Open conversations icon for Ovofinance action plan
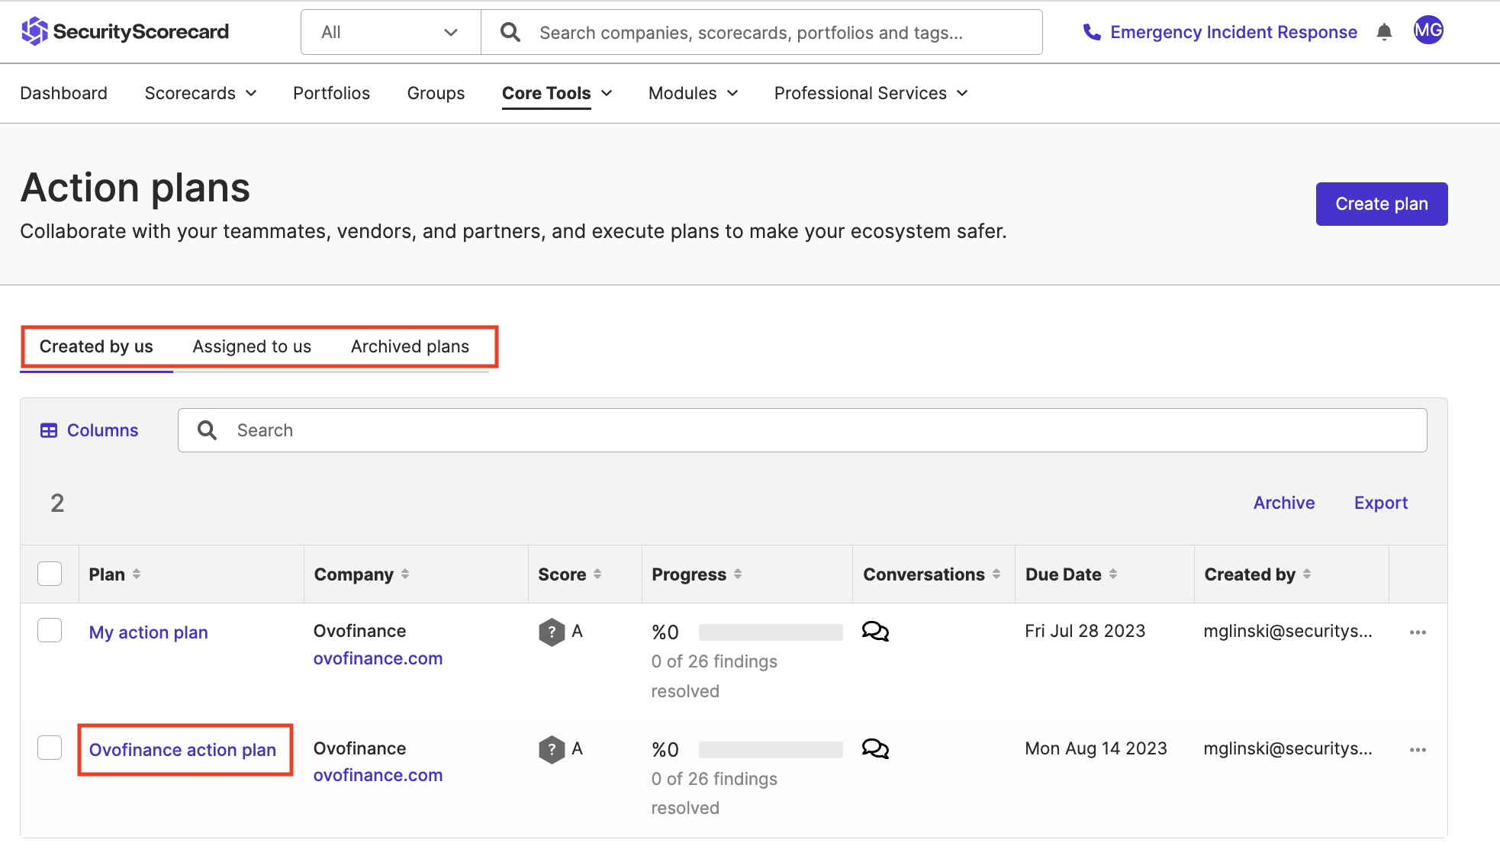 click(x=875, y=749)
